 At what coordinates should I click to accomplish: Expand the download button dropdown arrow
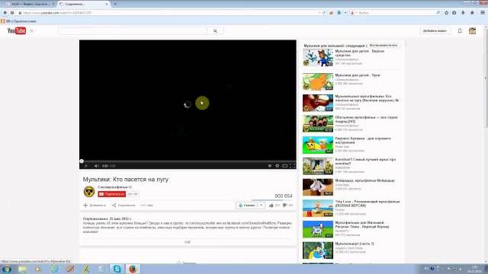pos(261,205)
